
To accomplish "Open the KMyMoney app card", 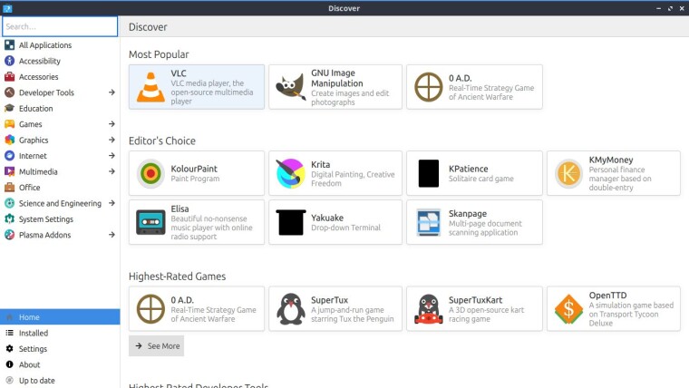I will tap(614, 173).
